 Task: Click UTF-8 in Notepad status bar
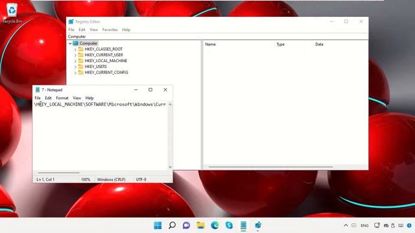pyautogui.click(x=141, y=179)
